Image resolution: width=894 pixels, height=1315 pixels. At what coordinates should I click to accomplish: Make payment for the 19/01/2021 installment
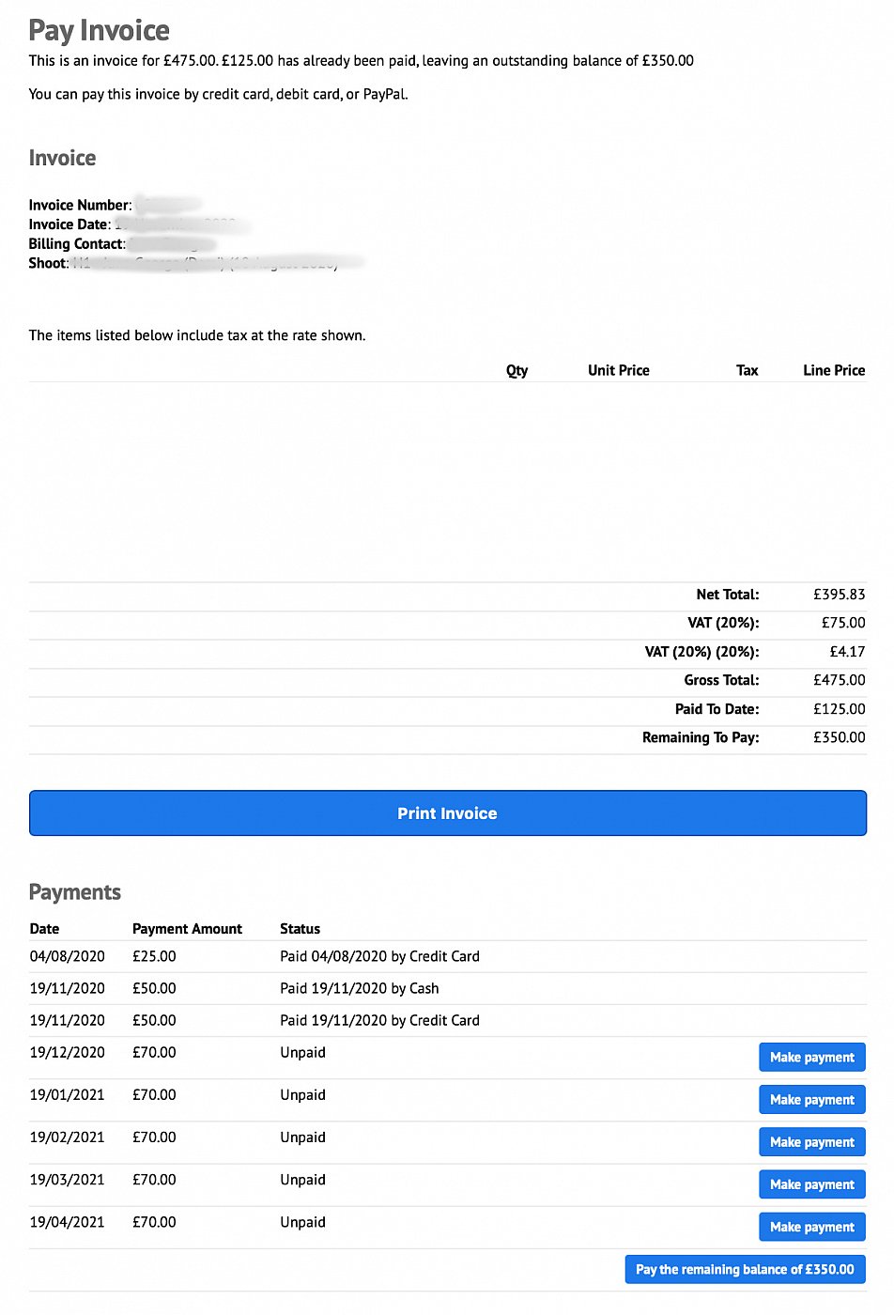[811, 1099]
